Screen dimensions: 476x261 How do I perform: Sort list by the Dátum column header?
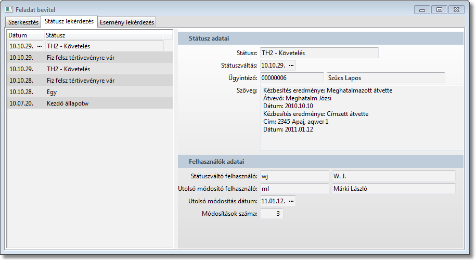tap(26, 35)
